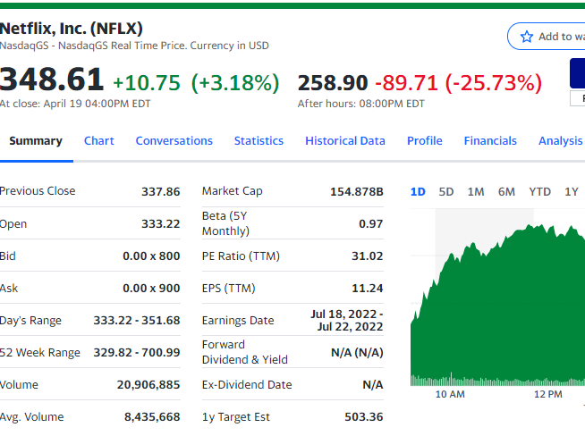Click Day's Range value 333.22 - 351.68

[x=137, y=321]
